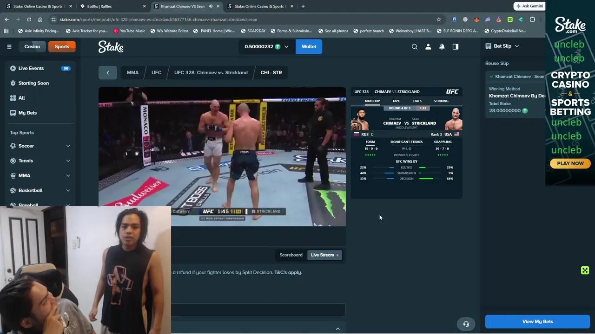Switch to Live Stream view
This screenshot has width=595, height=334.
(x=324, y=255)
